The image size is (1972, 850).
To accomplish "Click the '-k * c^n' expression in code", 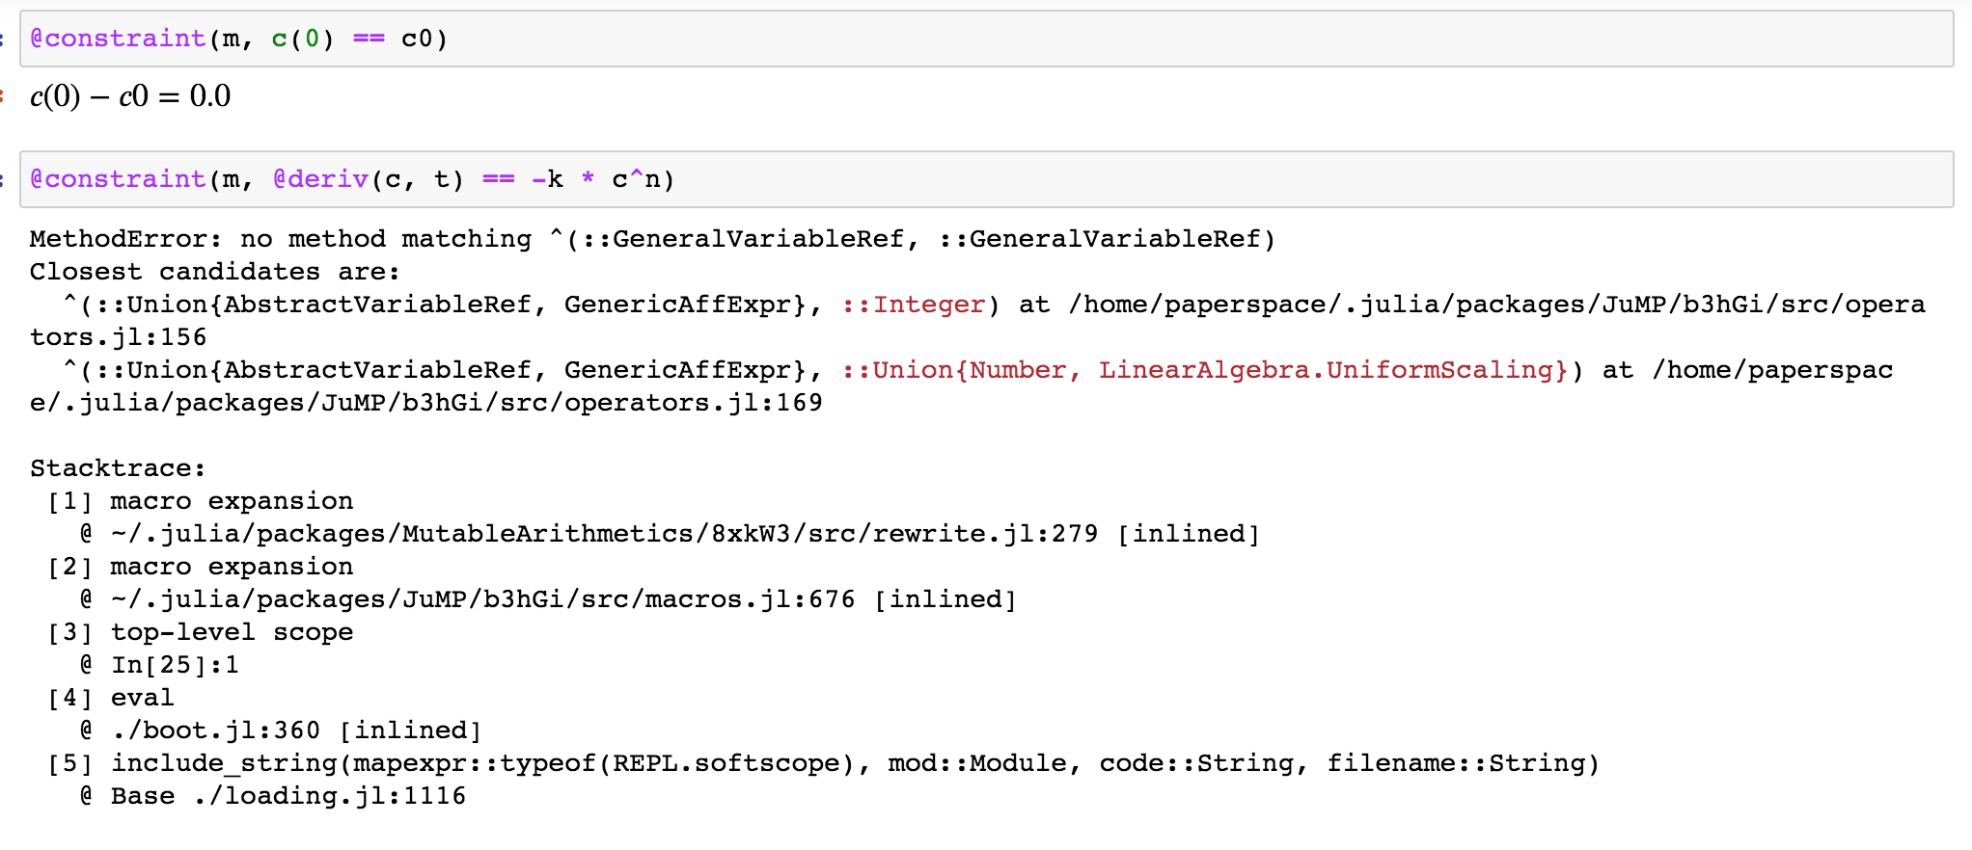I will tap(595, 179).
